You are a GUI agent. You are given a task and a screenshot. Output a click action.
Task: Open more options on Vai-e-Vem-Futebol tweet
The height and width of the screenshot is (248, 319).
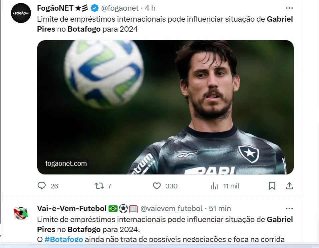[x=289, y=208]
